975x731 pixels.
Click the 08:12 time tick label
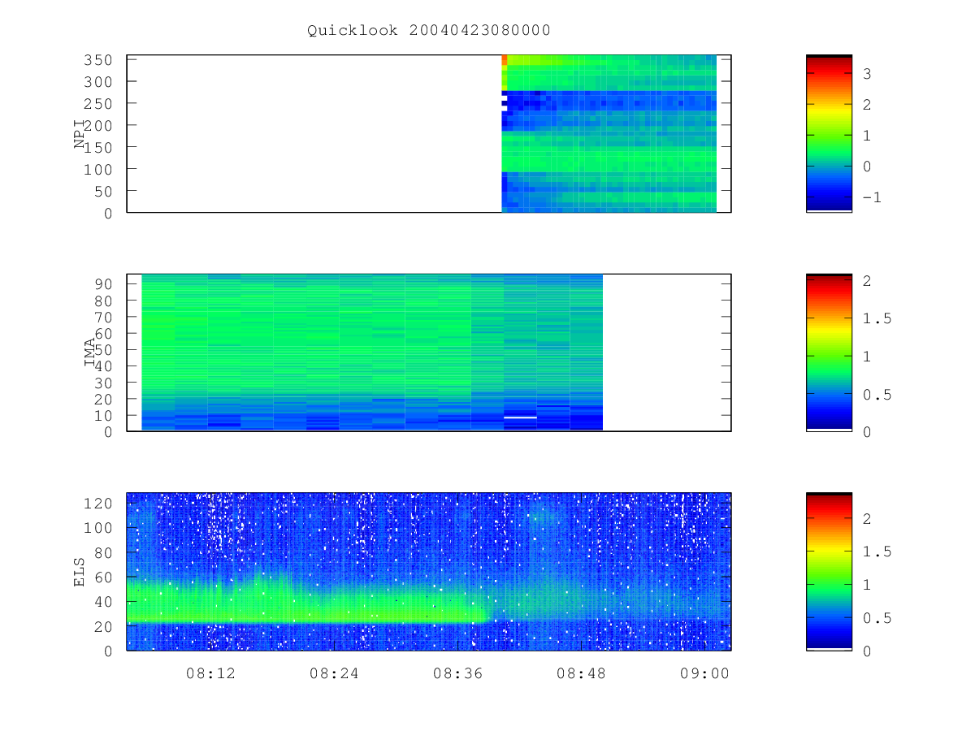click(x=210, y=673)
